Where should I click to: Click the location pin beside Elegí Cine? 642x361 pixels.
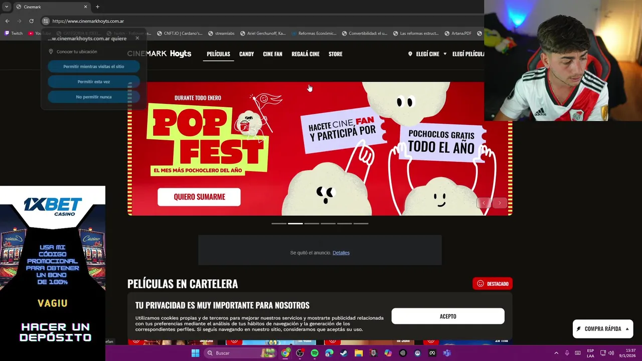pyautogui.click(x=410, y=54)
